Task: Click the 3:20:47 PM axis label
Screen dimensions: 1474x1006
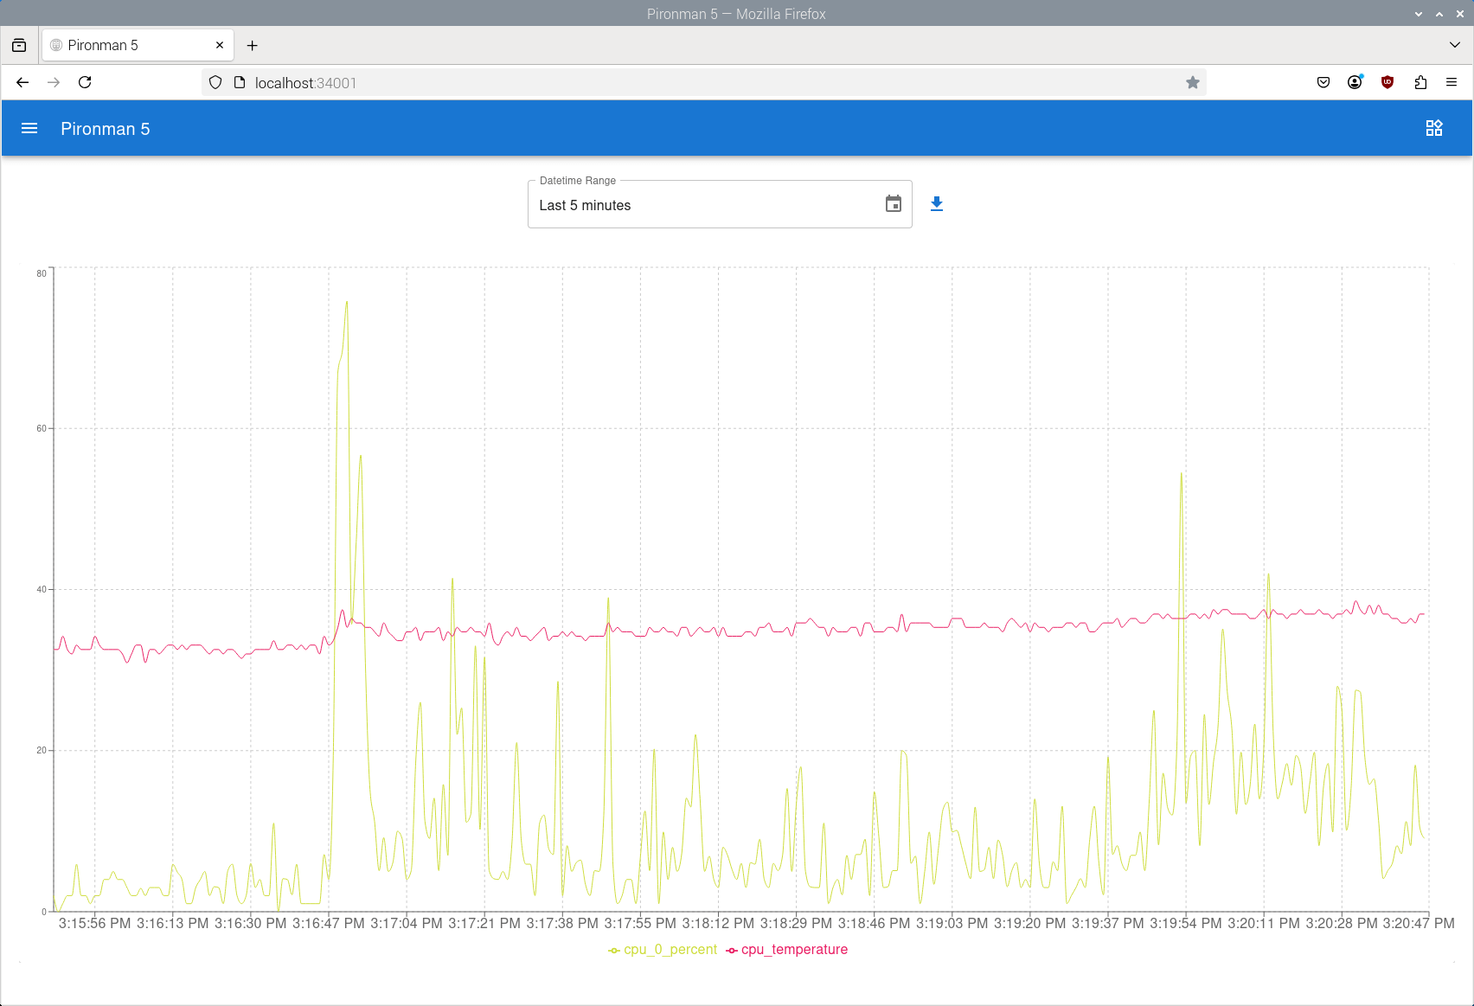Action: click(x=1419, y=924)
